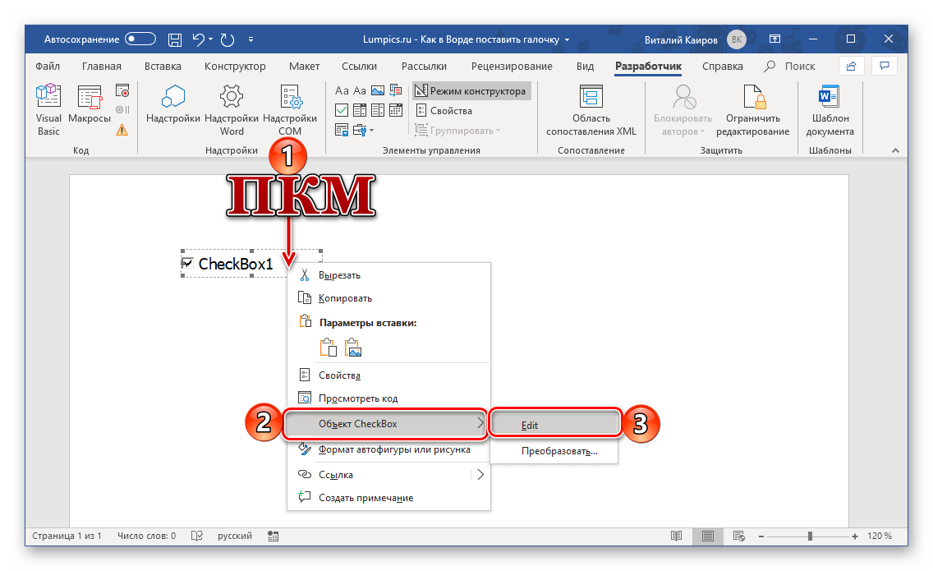Switch to the Макет tab

(304, 66)
